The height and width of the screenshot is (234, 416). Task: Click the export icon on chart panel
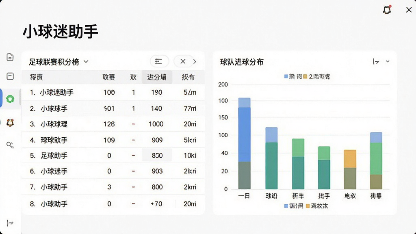coord(376,62)
